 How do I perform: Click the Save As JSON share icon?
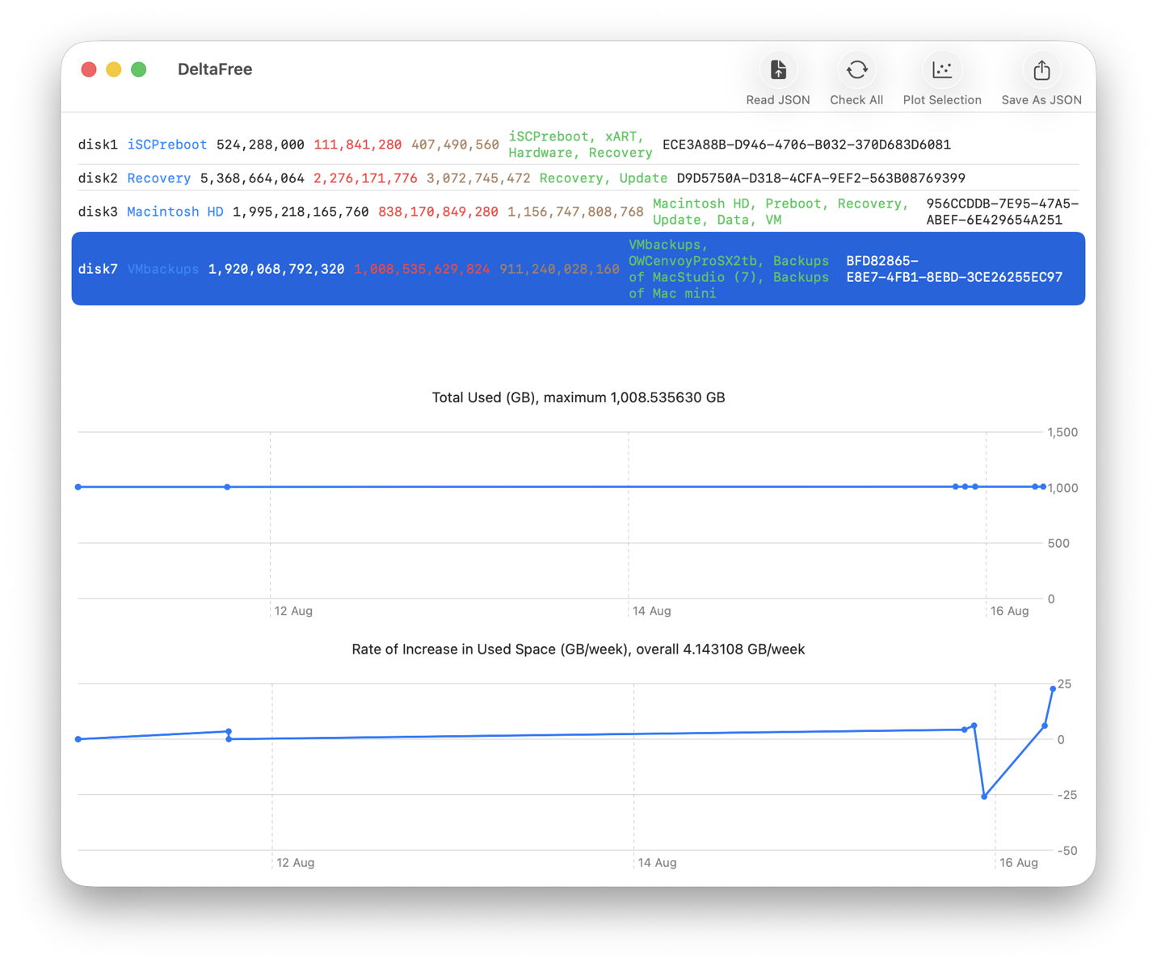point(1041,70)
